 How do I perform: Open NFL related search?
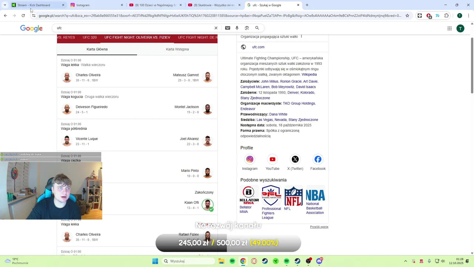(293, 198)
